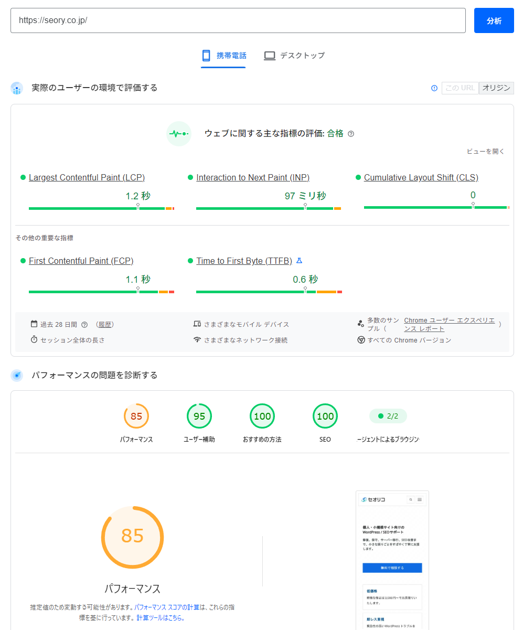
Task: Toggle the この URL option
Action: click(x=460, y=88)
